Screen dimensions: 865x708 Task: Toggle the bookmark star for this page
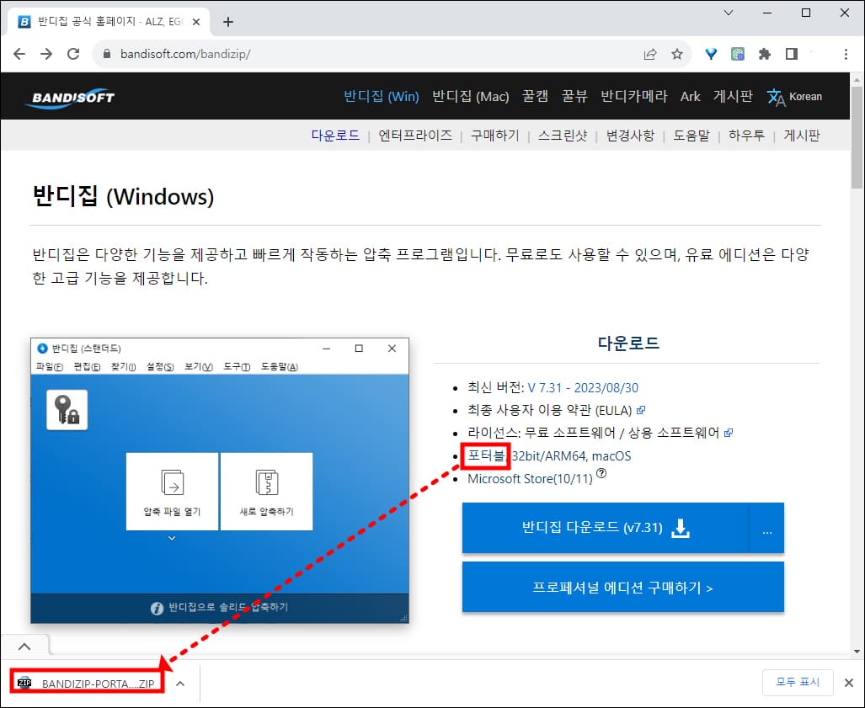click(x=677, y=52)
